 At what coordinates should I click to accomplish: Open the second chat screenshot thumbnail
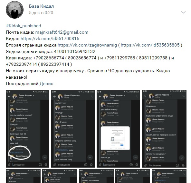tap(73, 129)
